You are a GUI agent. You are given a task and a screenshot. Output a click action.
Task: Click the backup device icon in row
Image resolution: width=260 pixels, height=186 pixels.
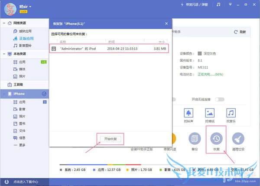pyautogui.click(x=54, y=49)
